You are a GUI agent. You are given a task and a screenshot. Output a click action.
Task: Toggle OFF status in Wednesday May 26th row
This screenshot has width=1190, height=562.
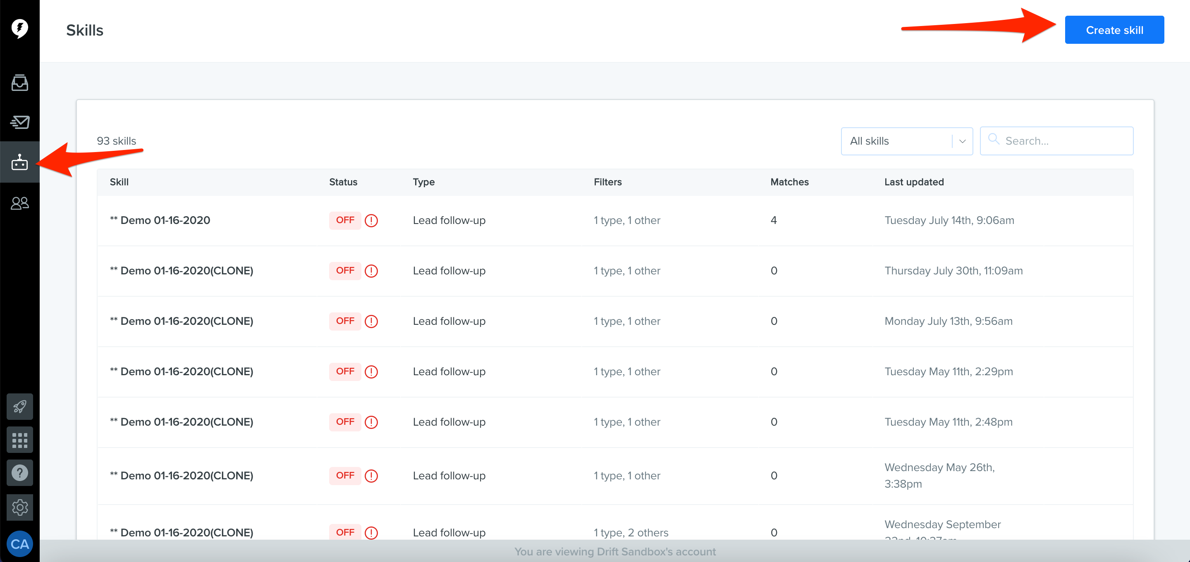[344, 476]
